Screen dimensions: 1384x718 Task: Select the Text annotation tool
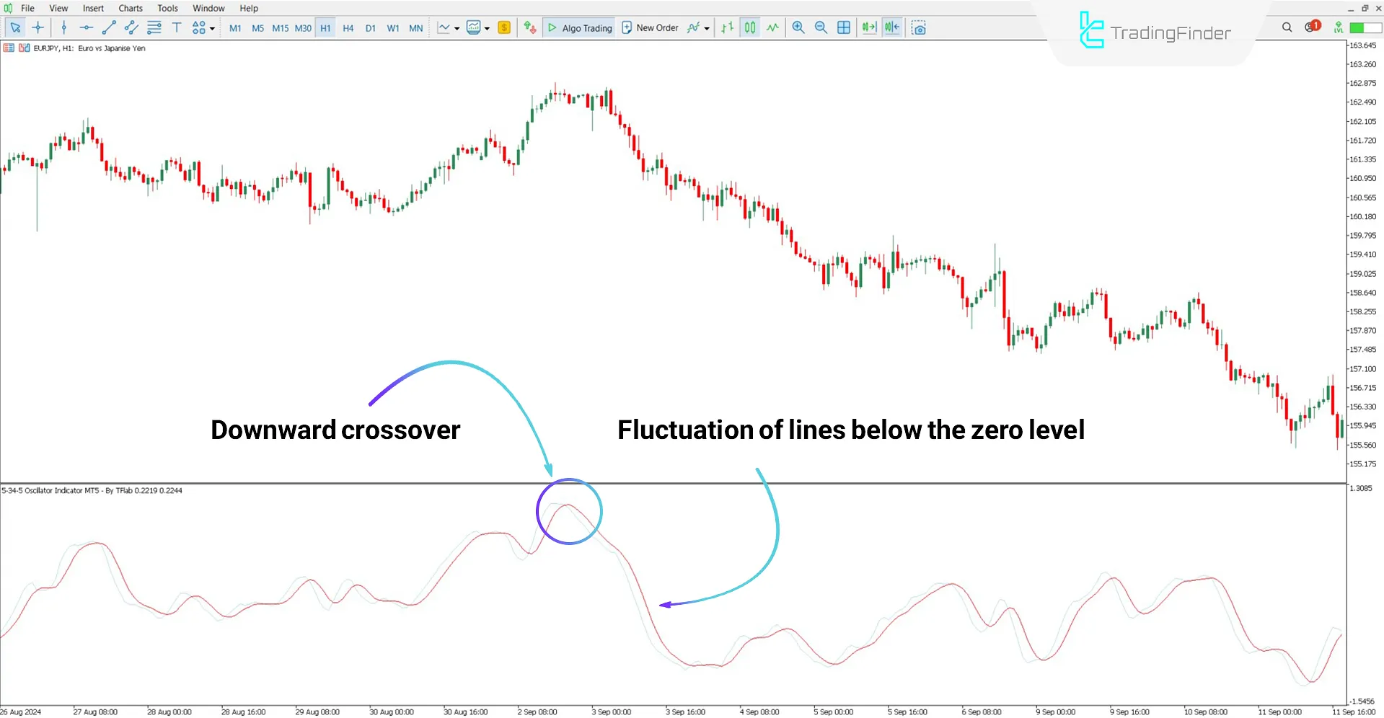coord(177,27)
